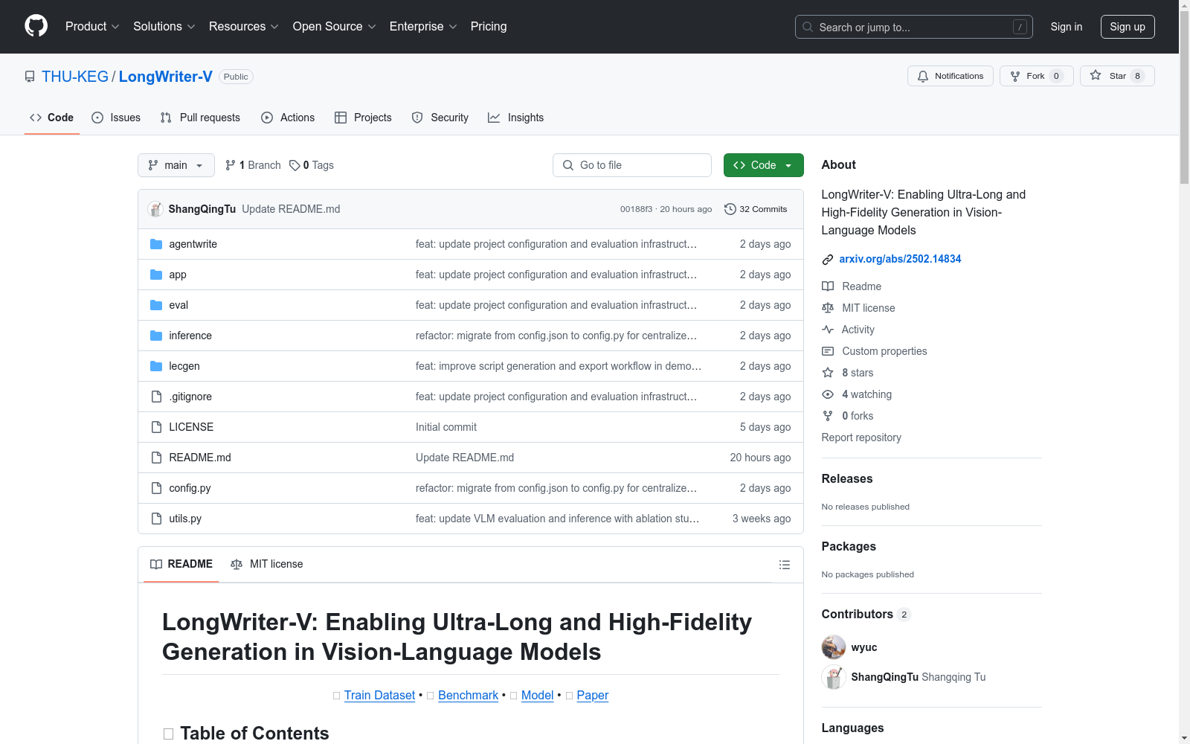1190x744 pixels.
Task: Switch to the Actions tab
Action: click(x=288, y=118)
